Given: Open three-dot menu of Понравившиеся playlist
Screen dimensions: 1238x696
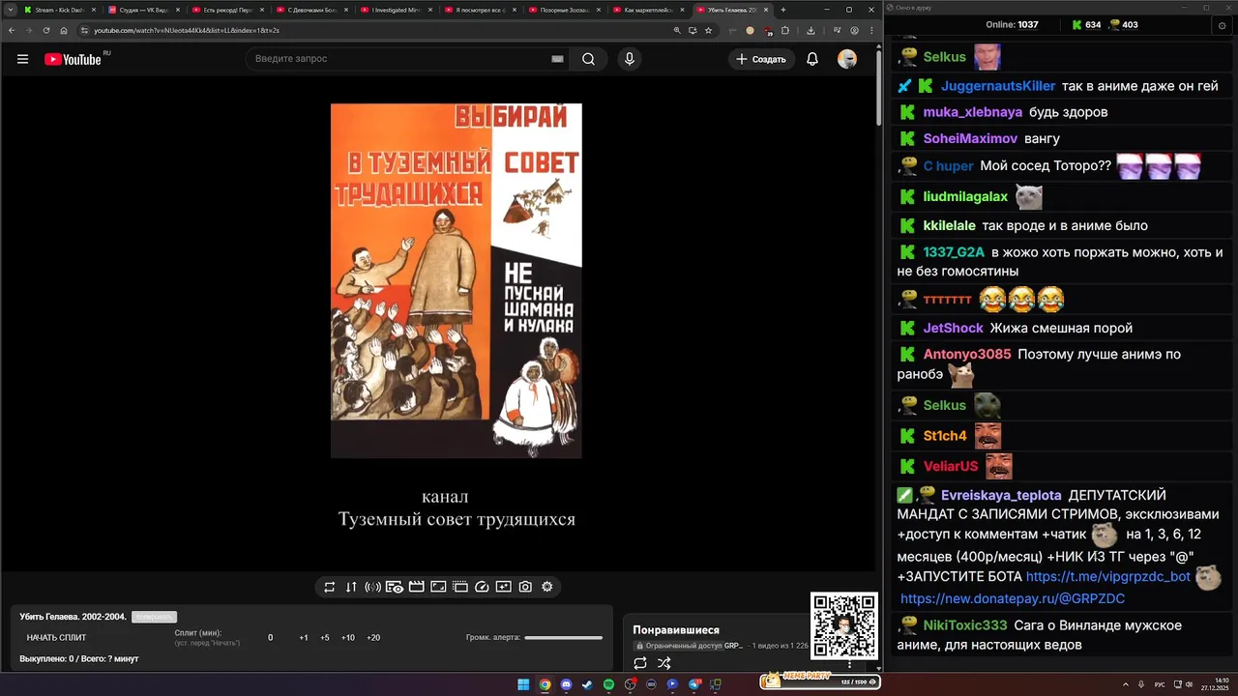Looking at the screenshot, I should click(850, 663).
